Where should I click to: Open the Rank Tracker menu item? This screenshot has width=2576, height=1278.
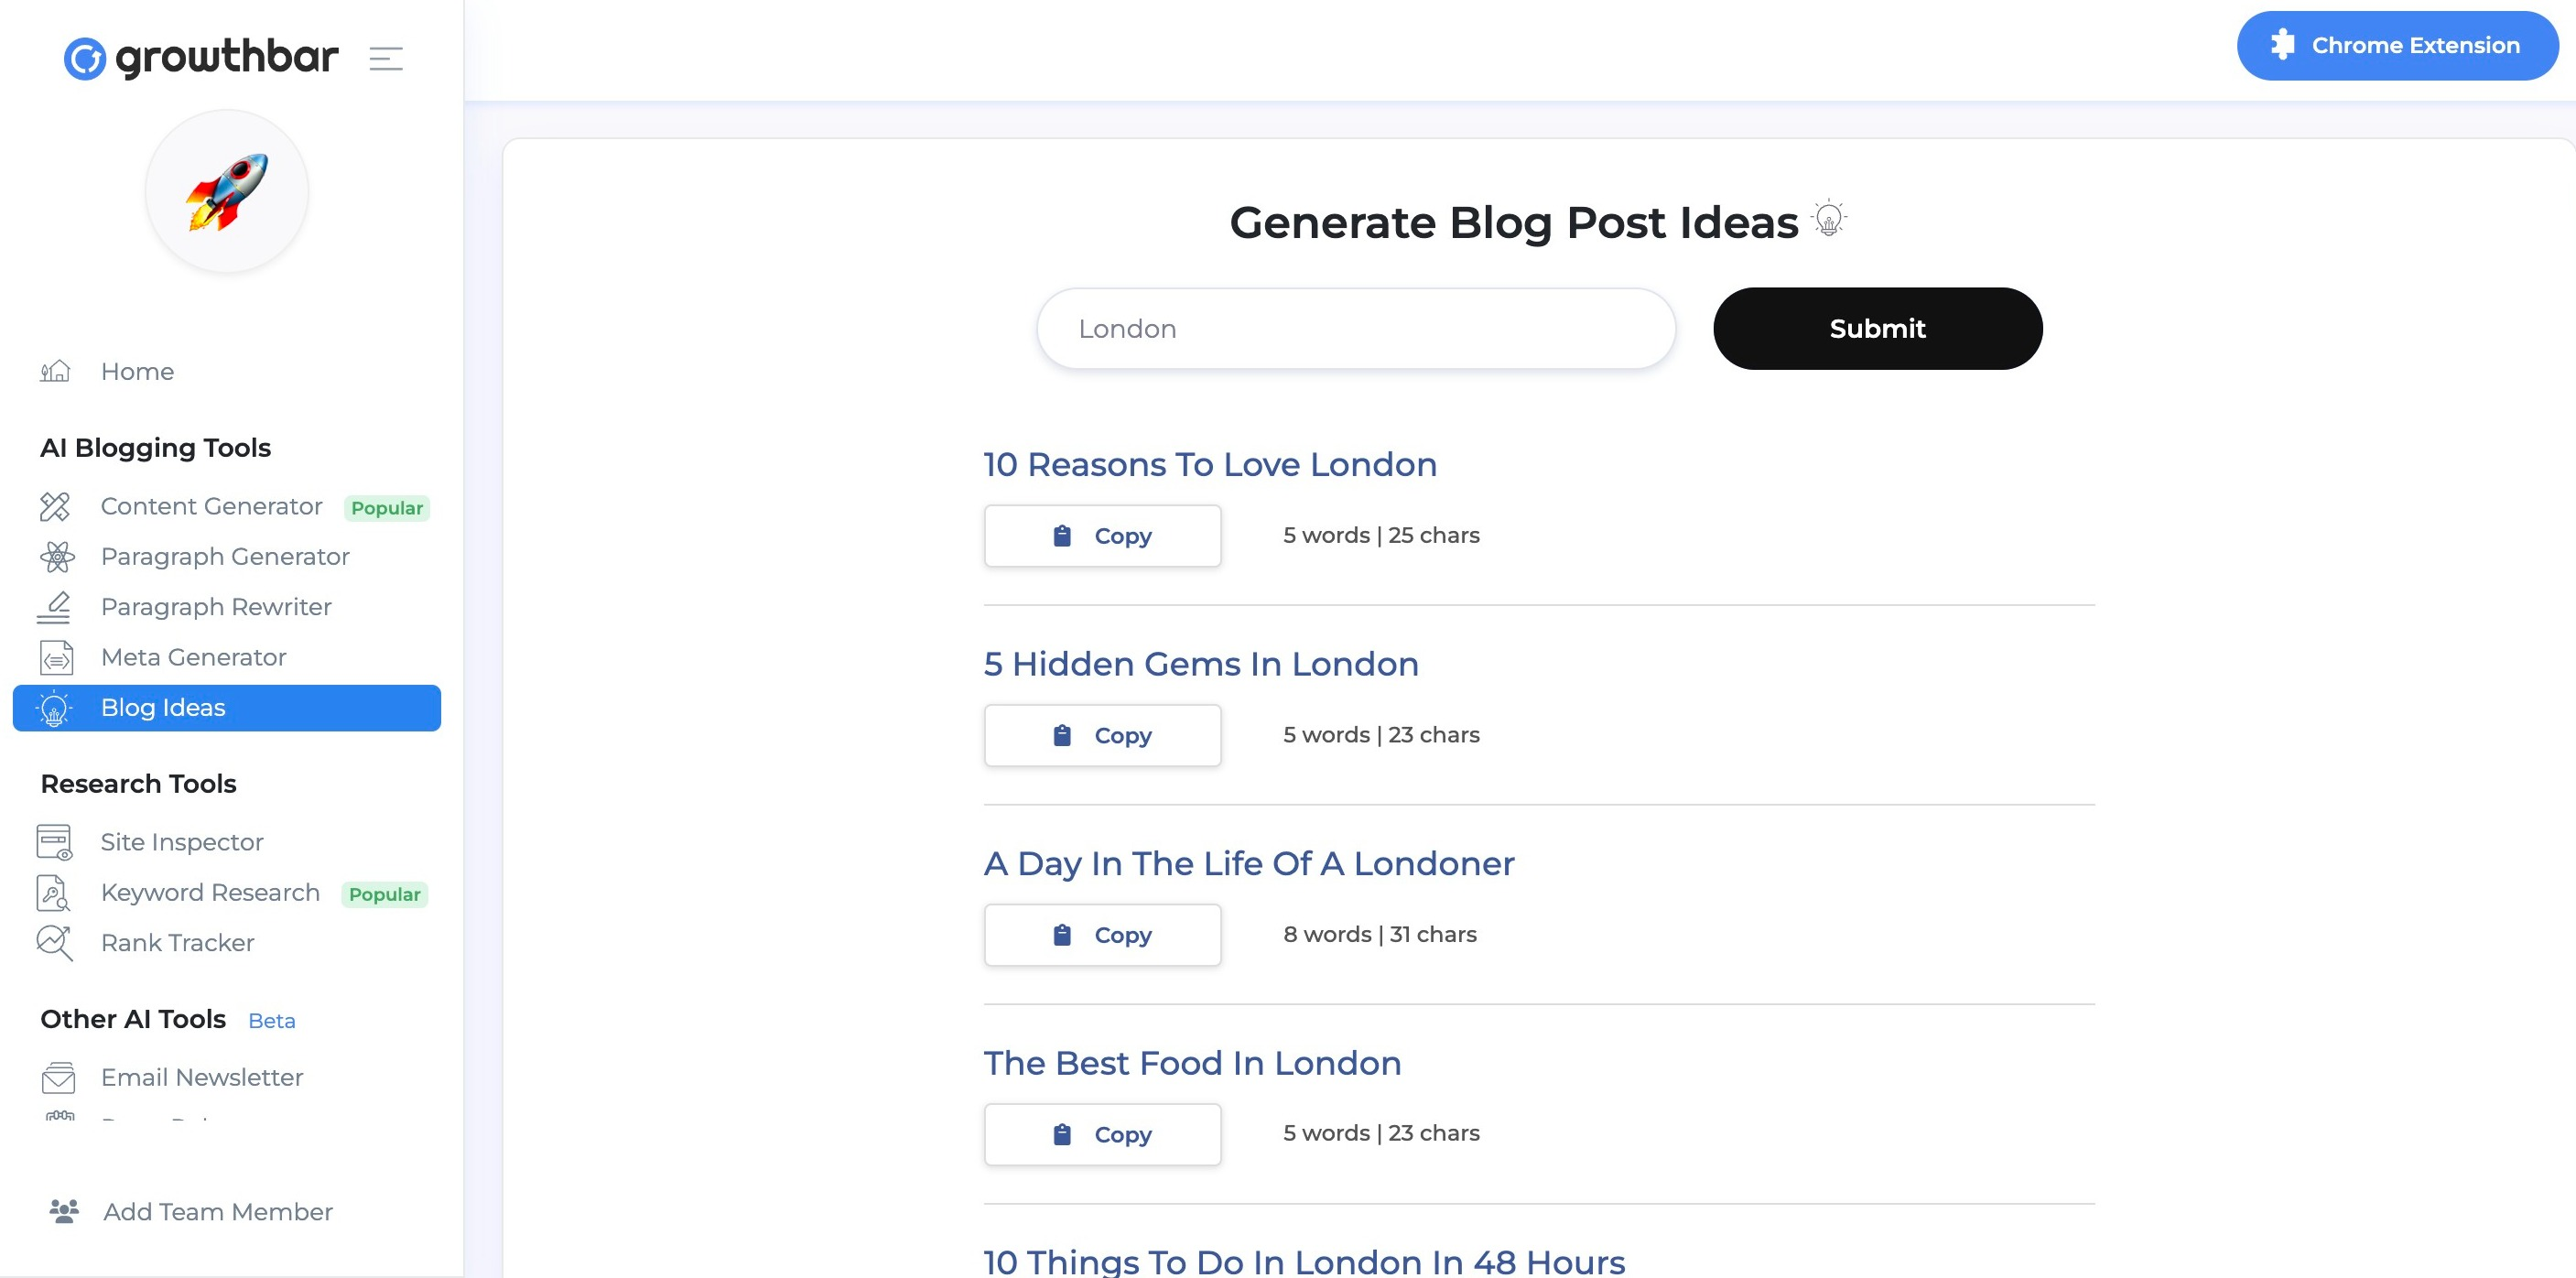178,943
